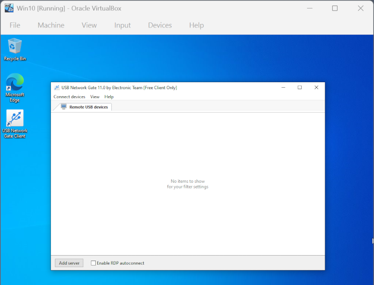Minimize the VirtualBox Win10 window

[310, 8]
